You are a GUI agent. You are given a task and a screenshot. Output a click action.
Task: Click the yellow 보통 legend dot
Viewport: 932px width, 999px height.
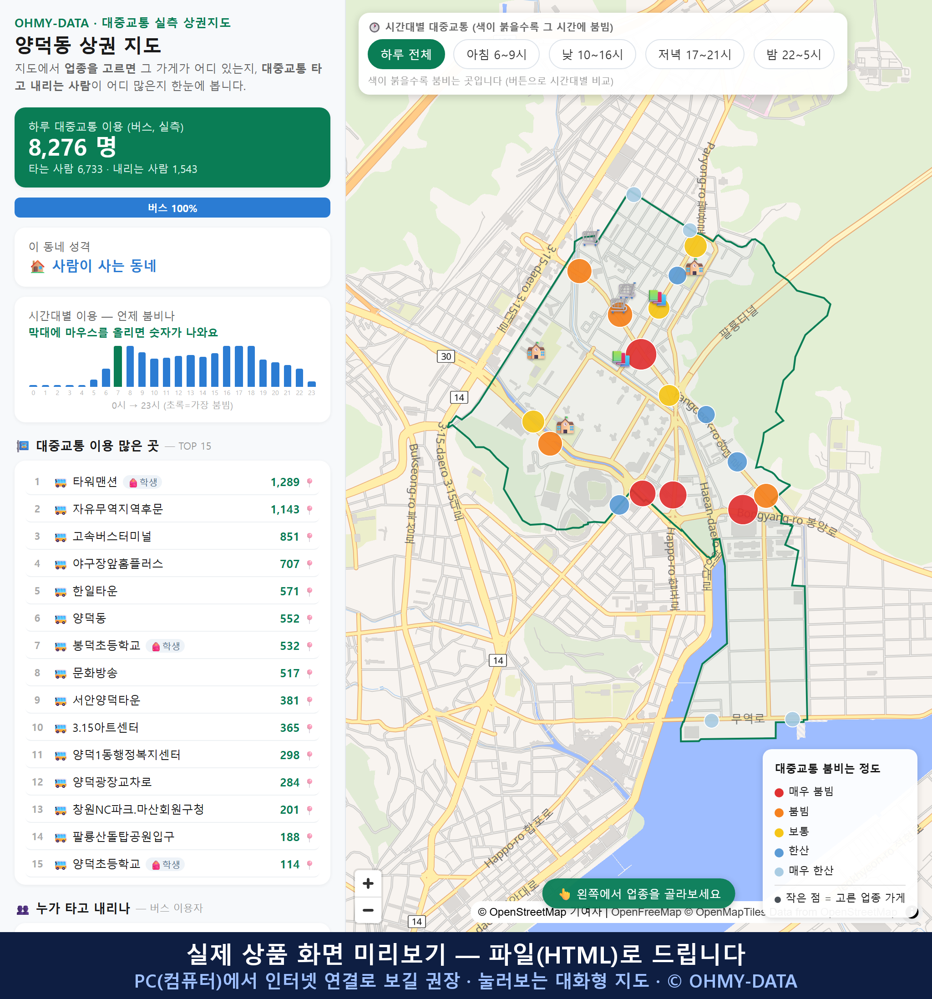pyautogui.click(x=779, y=833)
